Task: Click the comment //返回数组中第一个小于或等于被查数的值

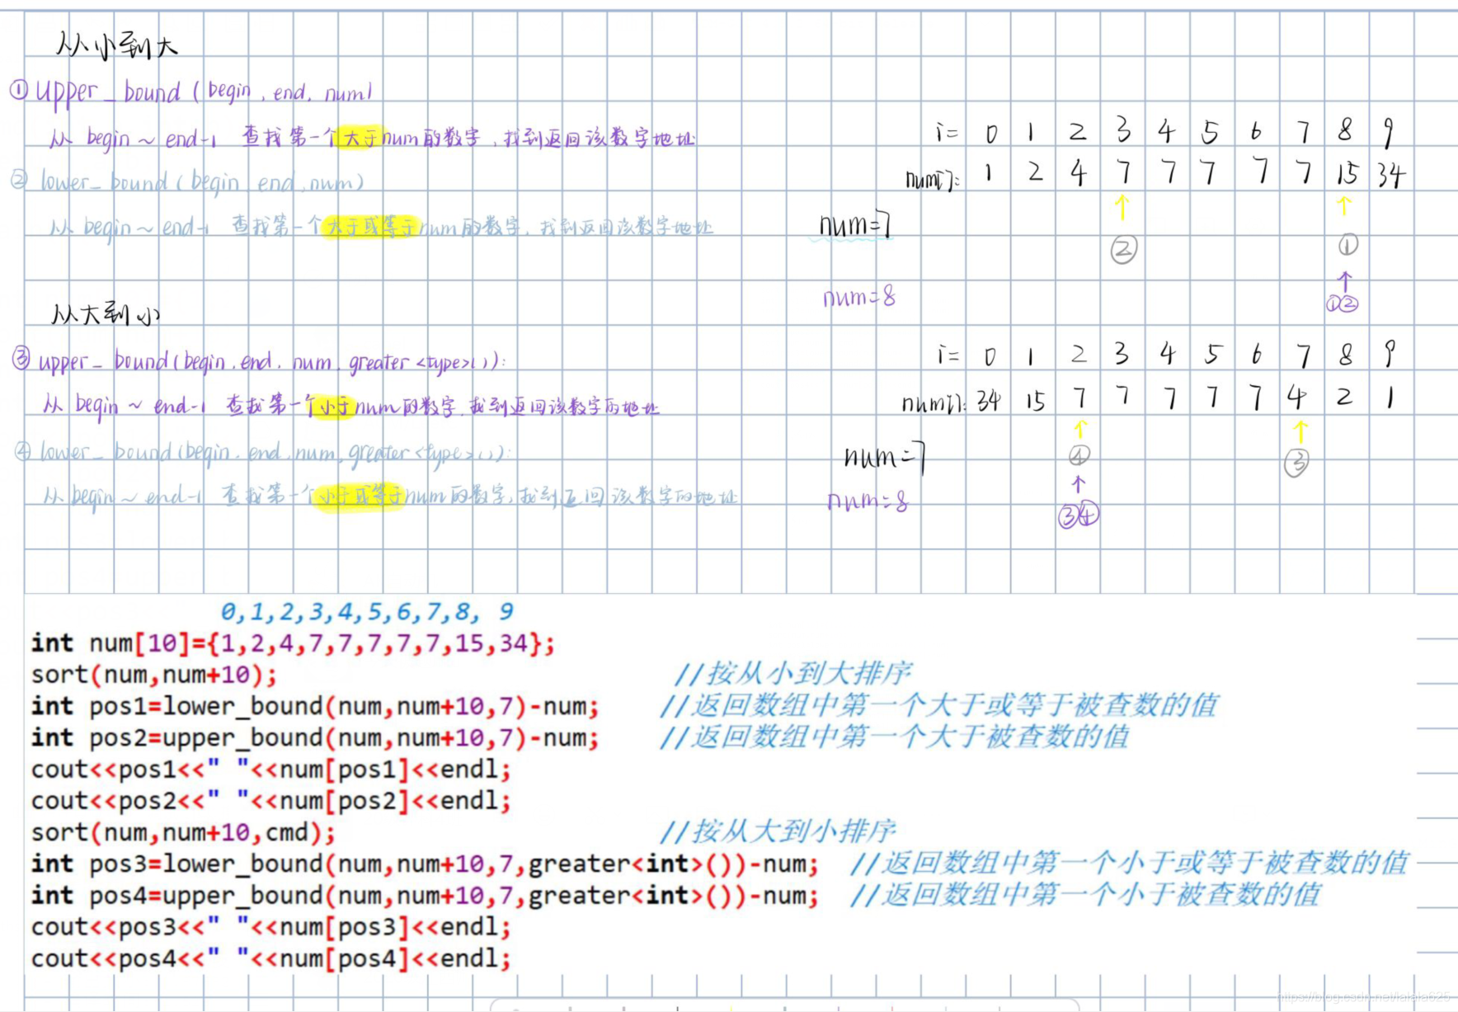Action: tap(1129, 862)
